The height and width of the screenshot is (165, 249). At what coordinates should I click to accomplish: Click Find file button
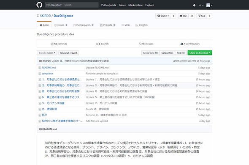[181, 53]
